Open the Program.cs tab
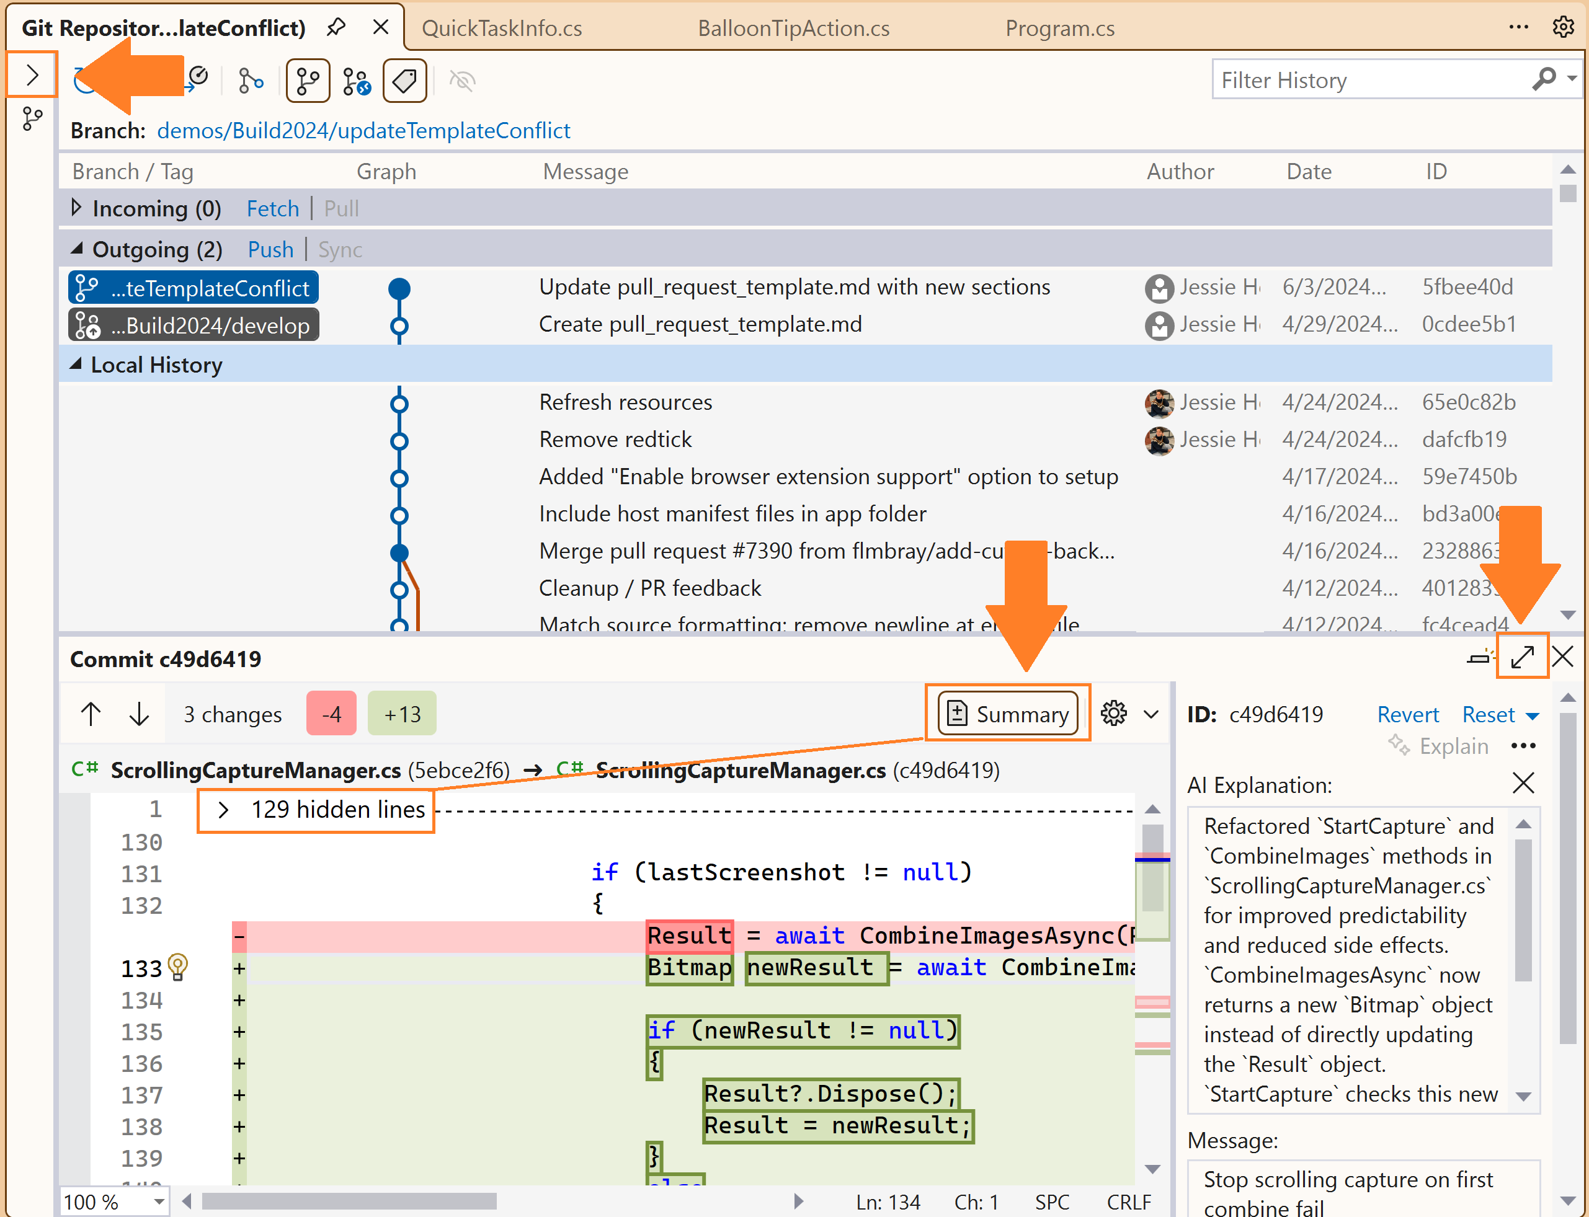This screenshot has height=1217, width=1589. tap(1059, 27)
